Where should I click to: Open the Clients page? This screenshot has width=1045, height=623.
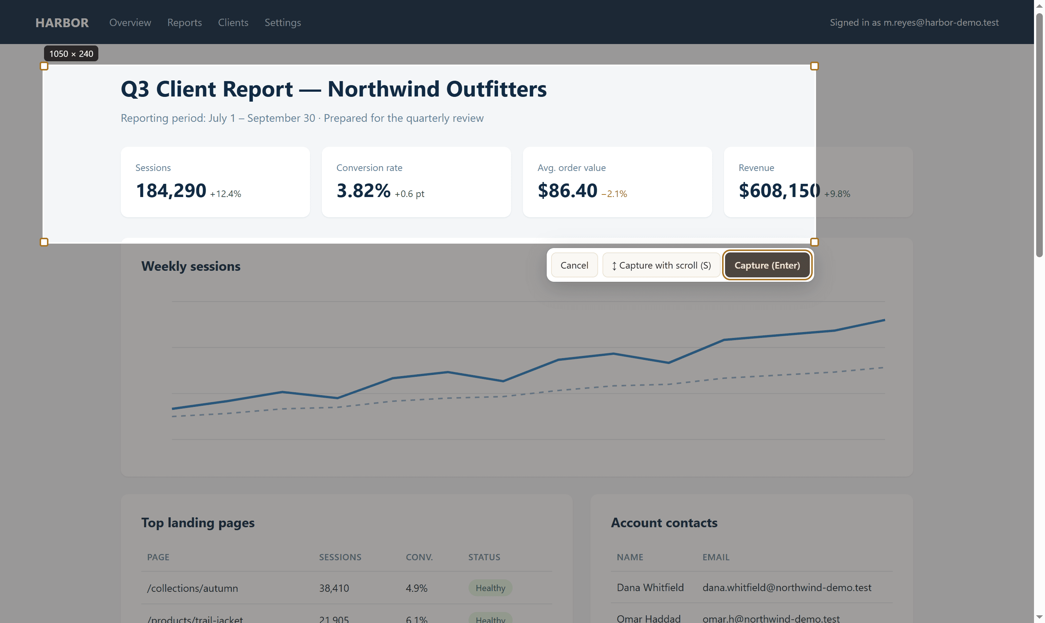click(x=233, y=22)
